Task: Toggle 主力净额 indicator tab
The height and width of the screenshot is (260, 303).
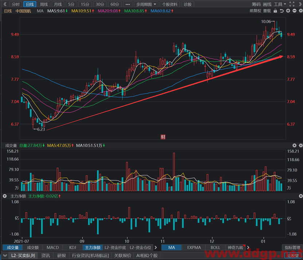Action: (x=93, y=248)
